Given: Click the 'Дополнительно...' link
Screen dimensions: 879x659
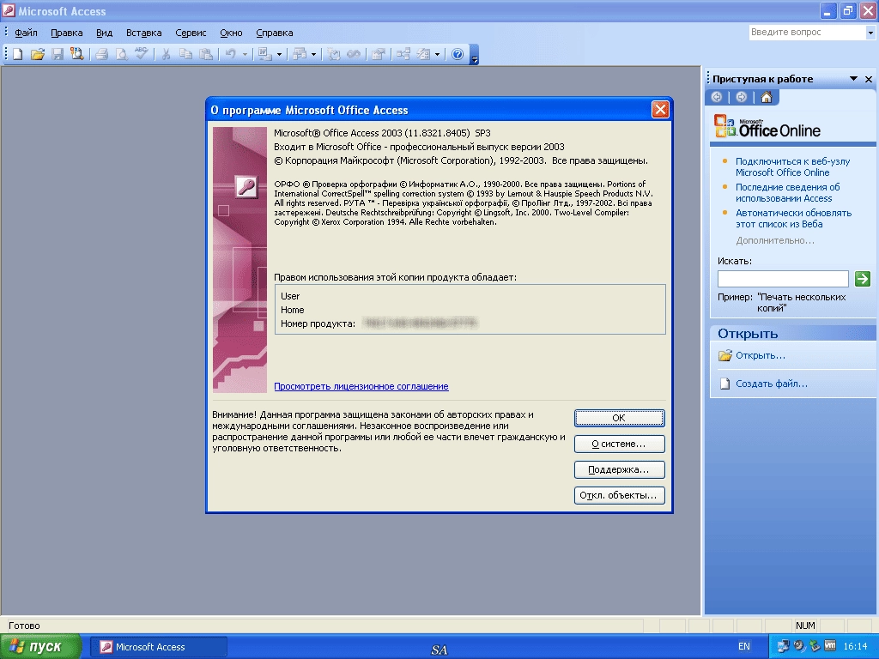Looking at the screenshot, I should tap(775, 240).
